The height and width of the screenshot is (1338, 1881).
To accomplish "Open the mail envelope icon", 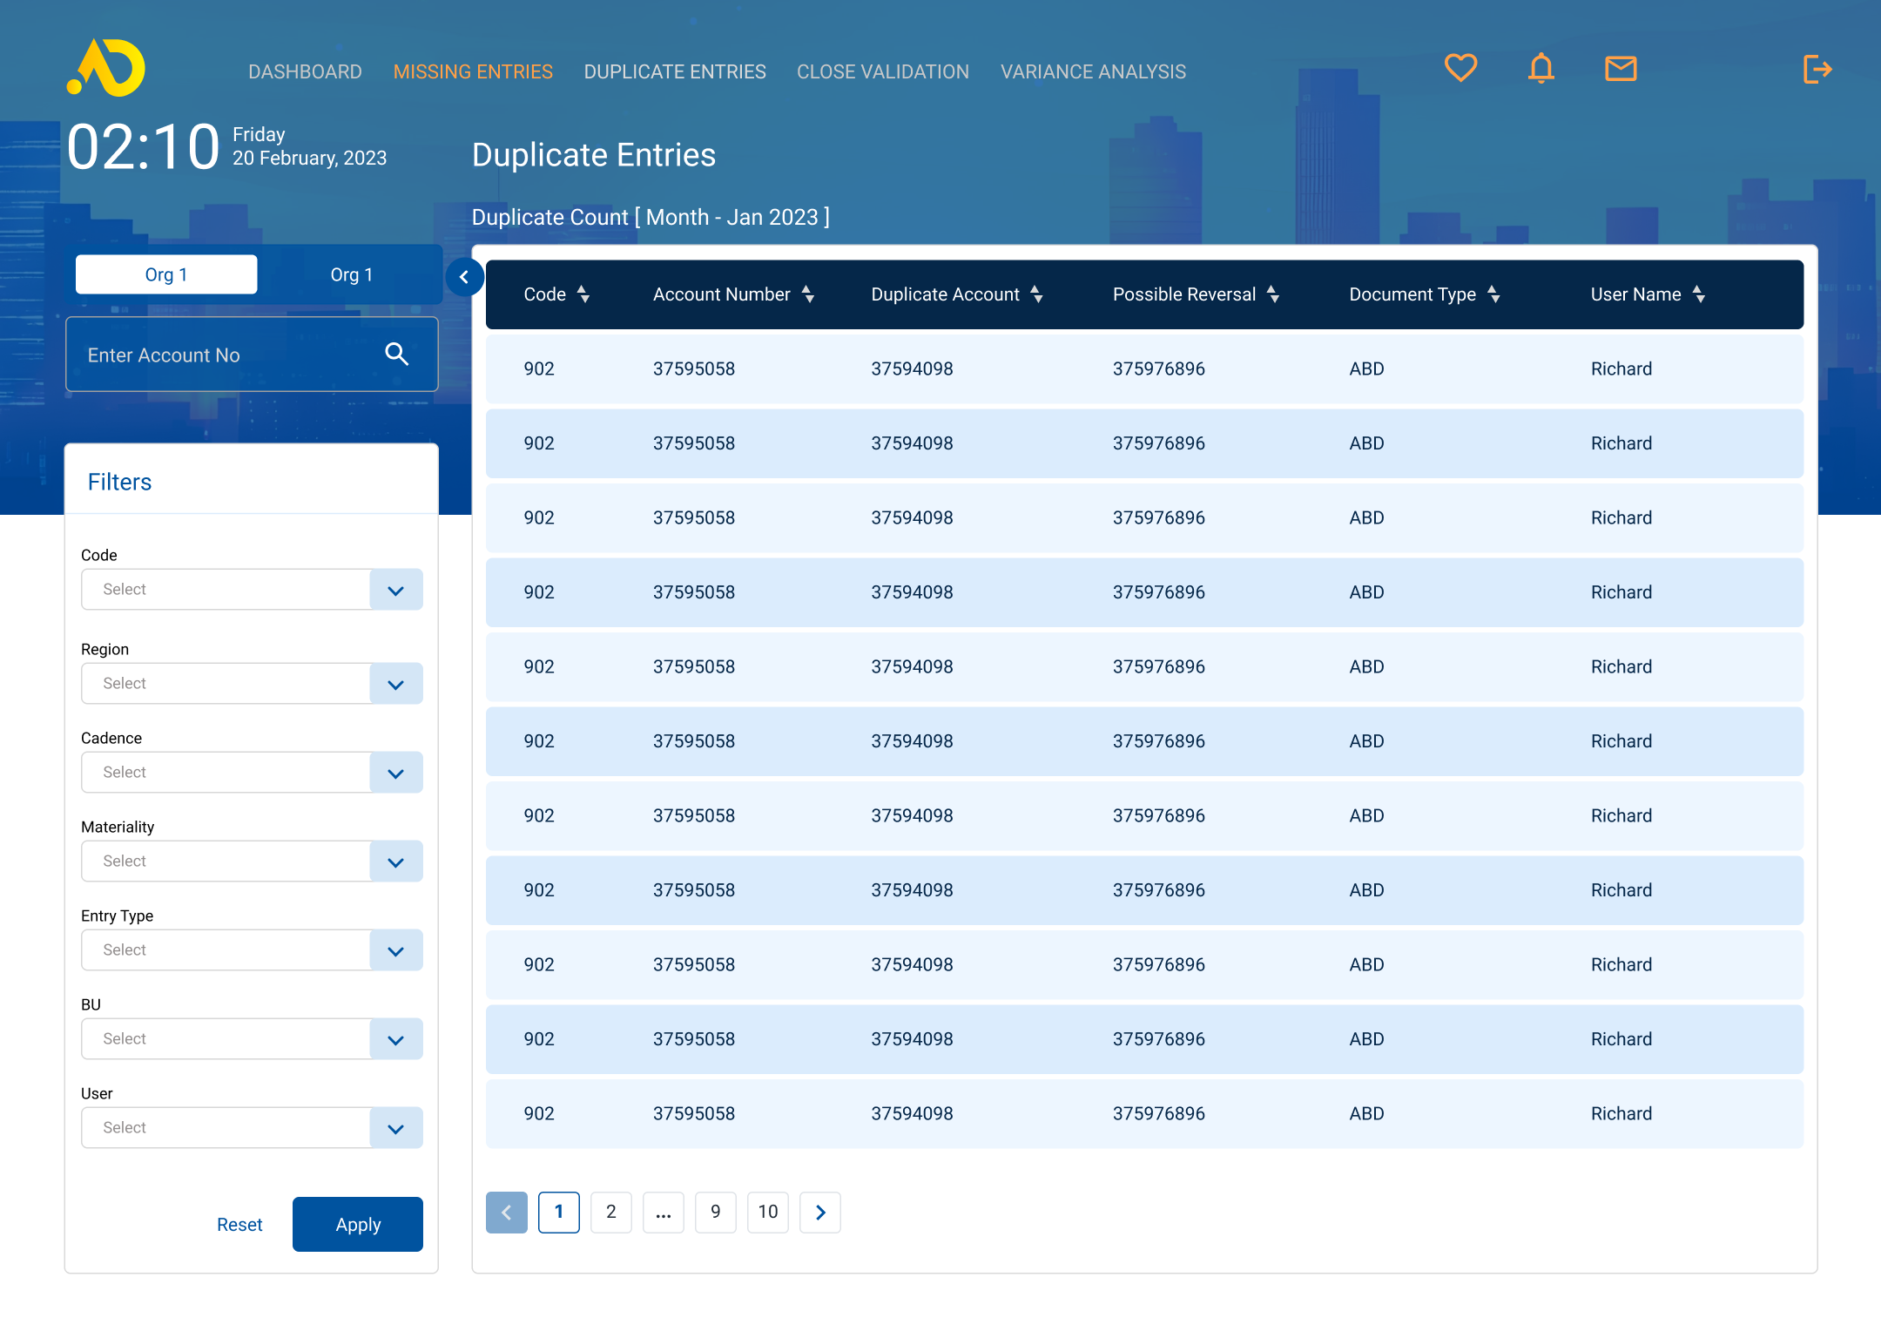I will click(x=1621, y=68).
